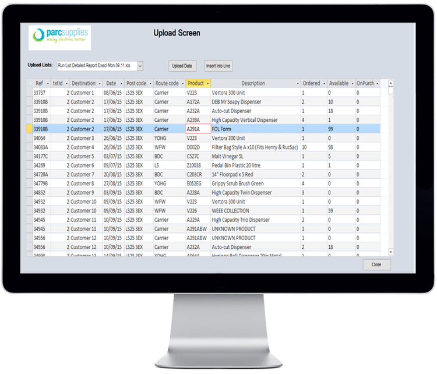Click the product code D002D
The height and width of the screenshot is (374, 437).
[x=198, y=147]
